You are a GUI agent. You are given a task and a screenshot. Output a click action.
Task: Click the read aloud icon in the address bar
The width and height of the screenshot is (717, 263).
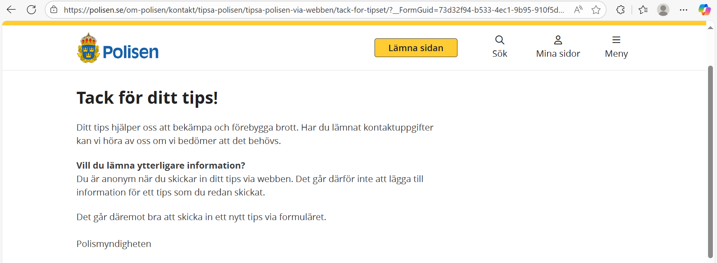click(578, 10)
